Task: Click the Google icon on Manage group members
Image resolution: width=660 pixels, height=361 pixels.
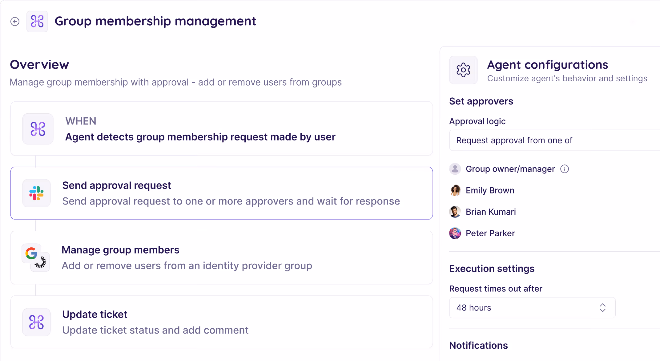Action: coord(31,254)
